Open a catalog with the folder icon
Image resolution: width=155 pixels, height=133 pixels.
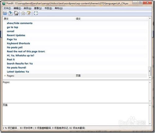click(x=5, y=13)
